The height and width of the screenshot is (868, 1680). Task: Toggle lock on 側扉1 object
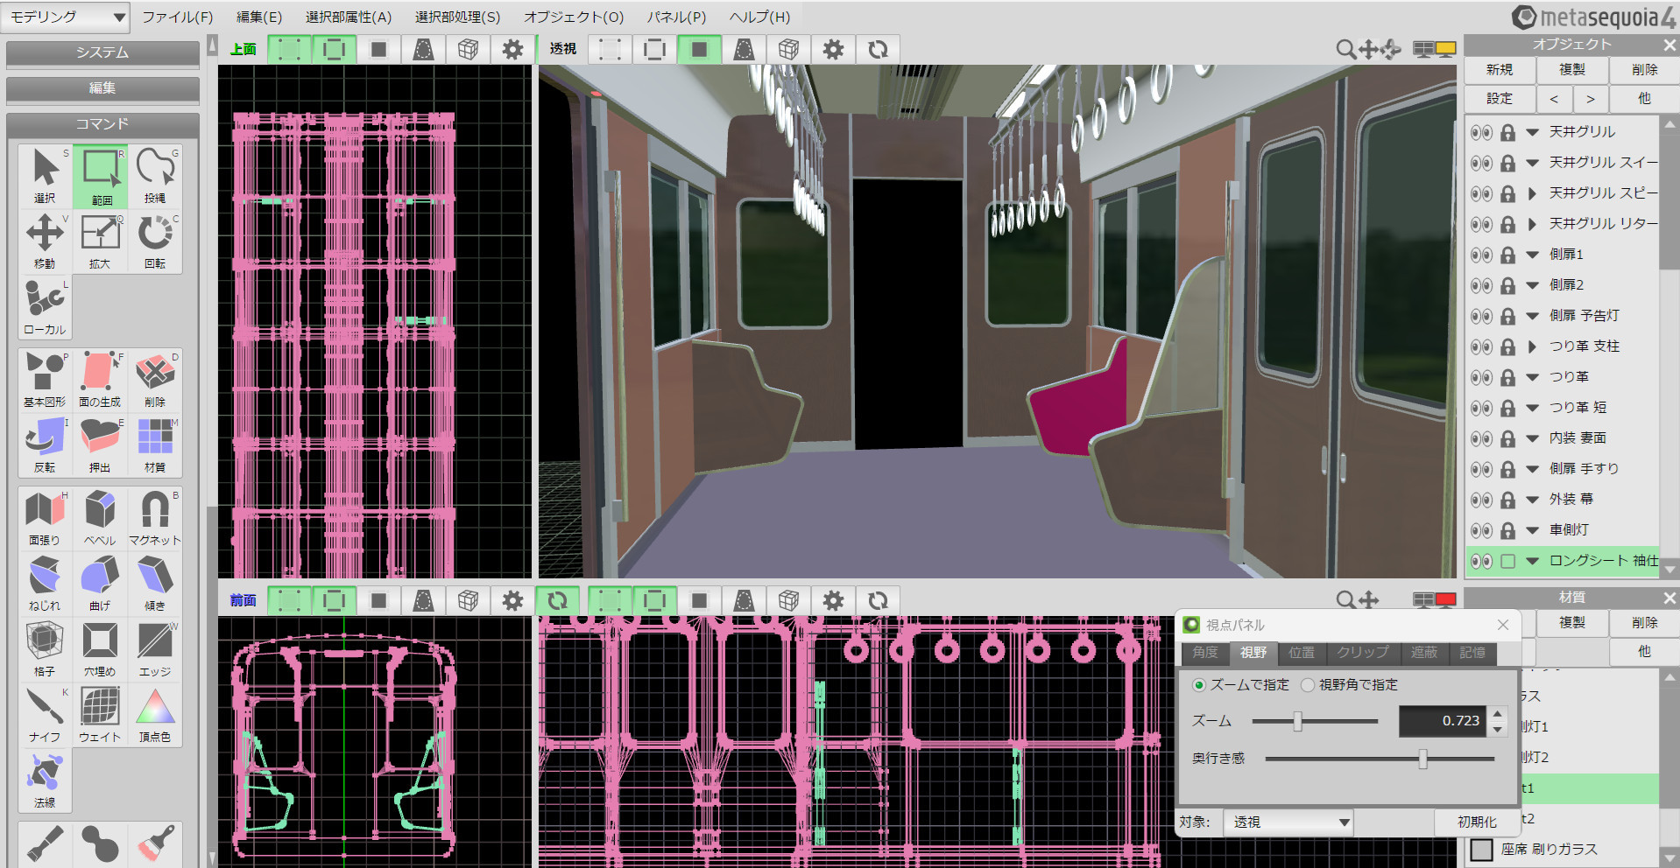1507,255
